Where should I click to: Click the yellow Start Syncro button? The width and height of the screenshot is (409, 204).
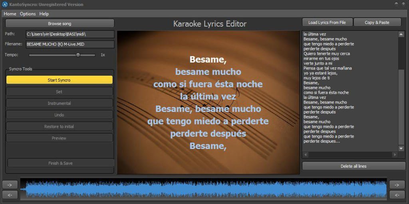(x=59, y=80)
